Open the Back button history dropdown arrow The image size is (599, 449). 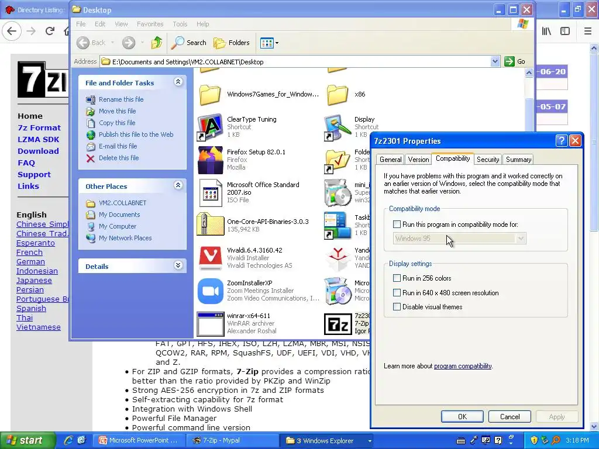[113, 43]
